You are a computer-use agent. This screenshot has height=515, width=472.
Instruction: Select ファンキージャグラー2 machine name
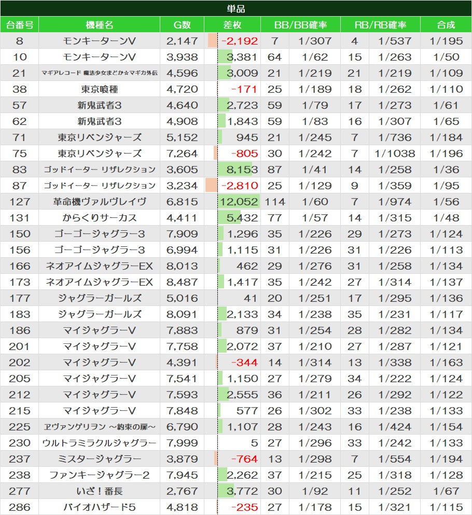click(x=99, y=475)
